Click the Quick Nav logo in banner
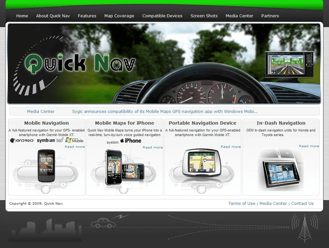The width and height of the screenshot is (329, 248). tap(80, 63)
